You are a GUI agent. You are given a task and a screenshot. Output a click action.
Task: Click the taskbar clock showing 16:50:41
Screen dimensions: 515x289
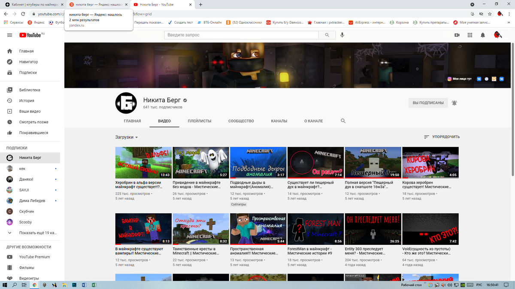tap(492, 285)
